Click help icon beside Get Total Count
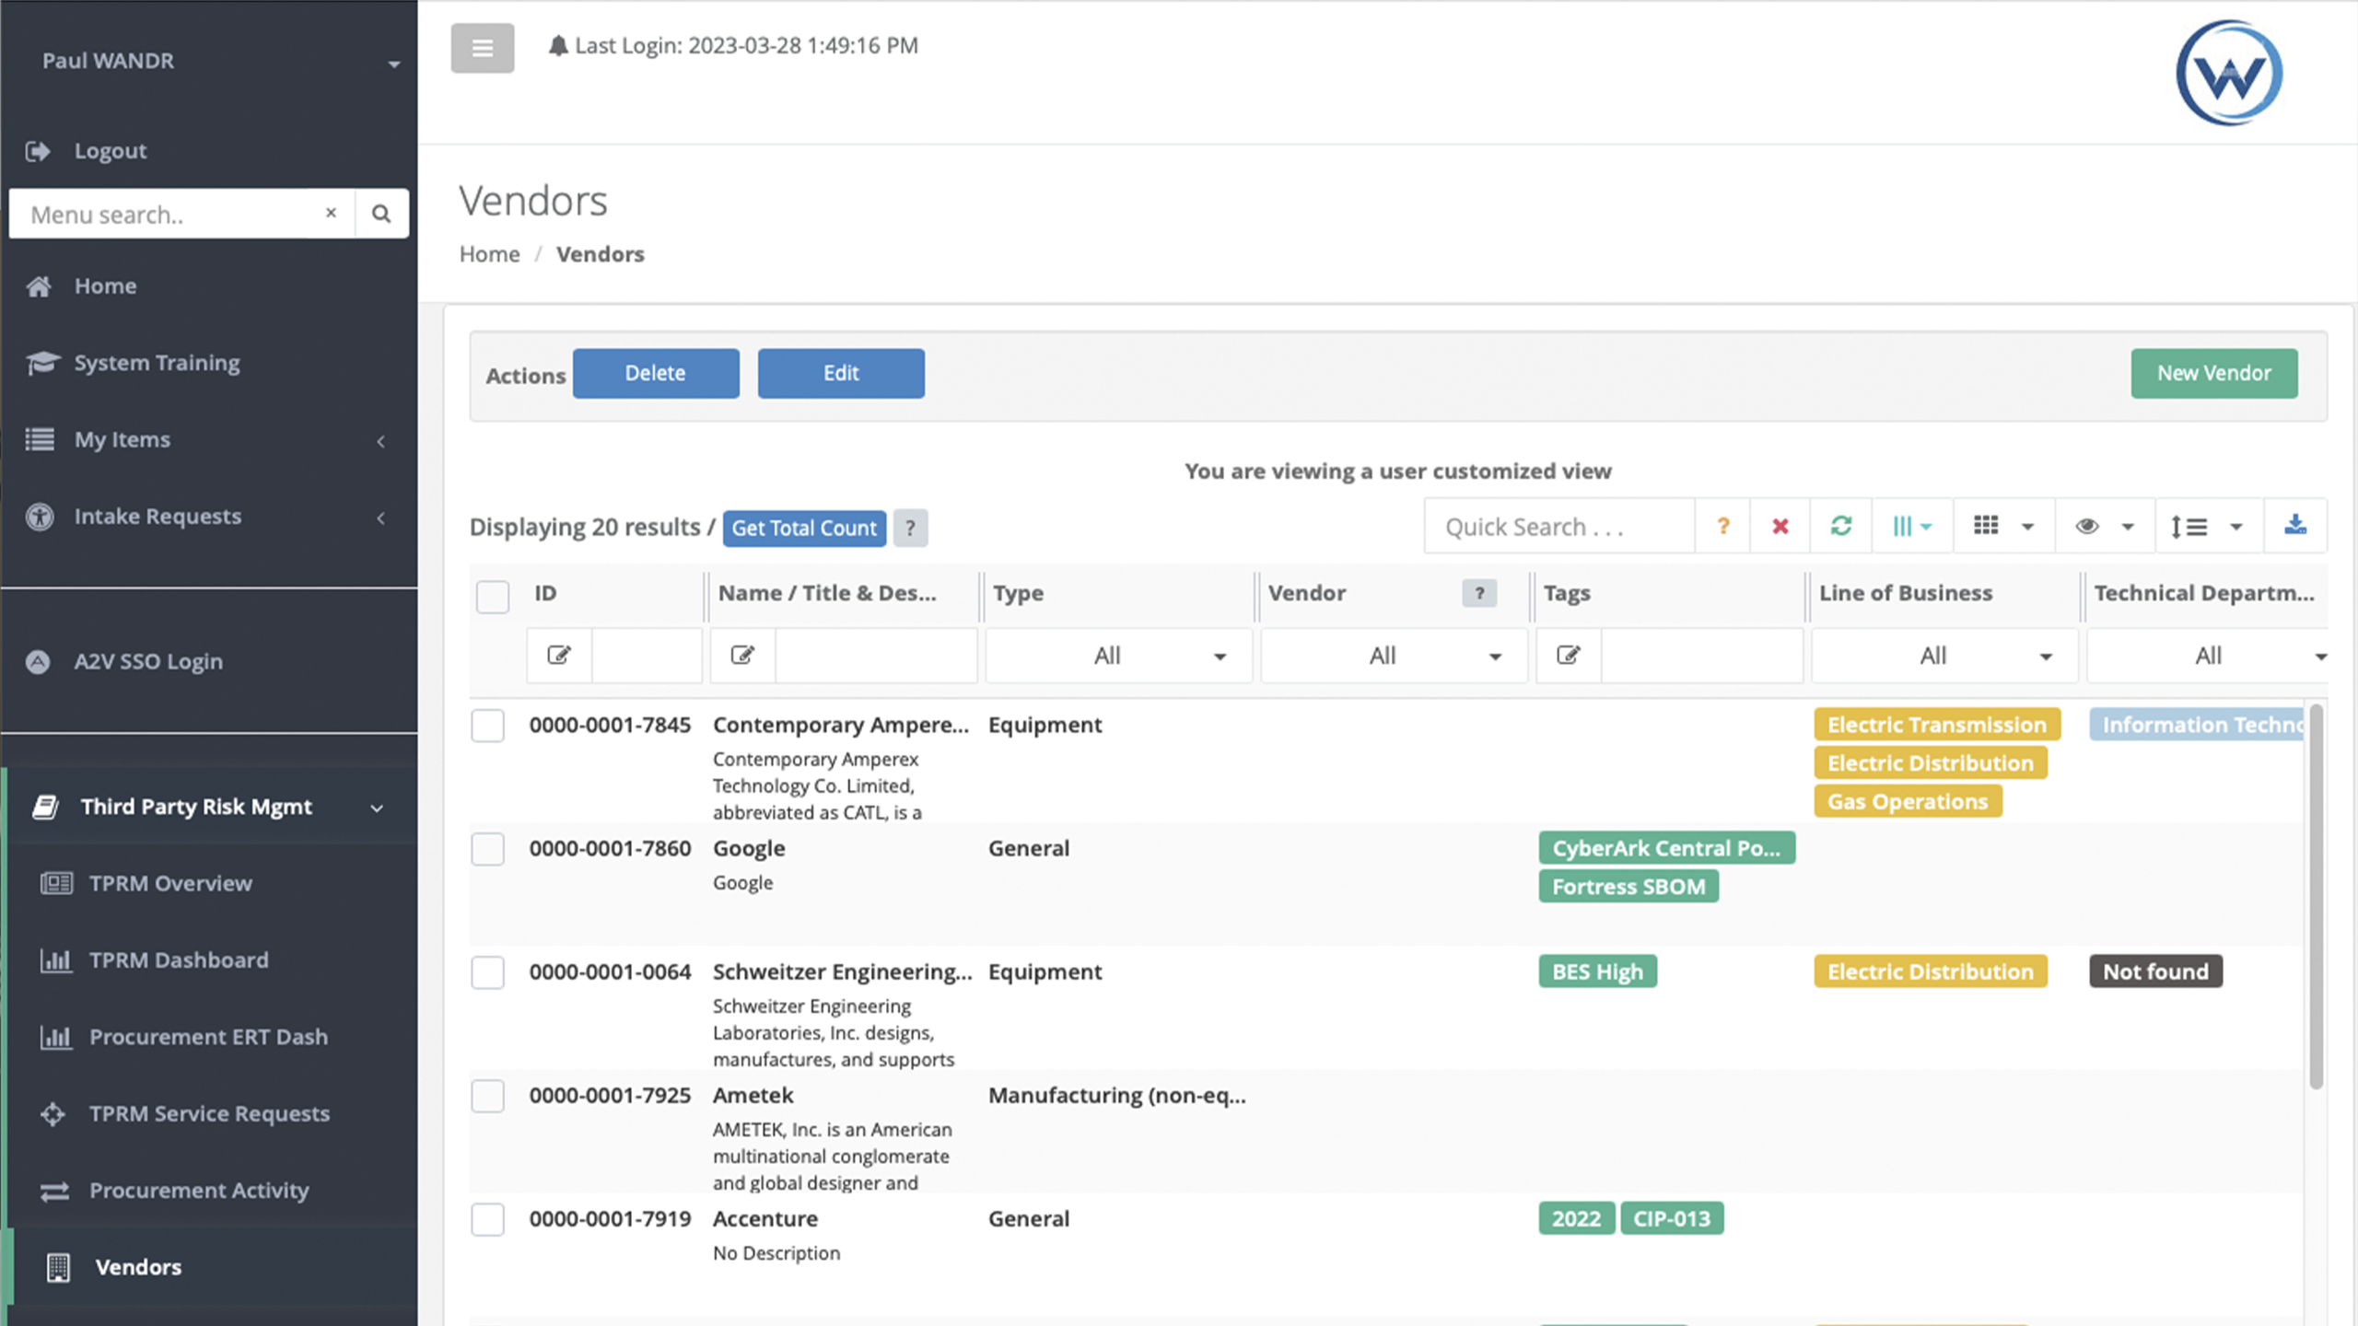The height and width of the screenshot is (1326, 2358). click(x=910, y=528)
